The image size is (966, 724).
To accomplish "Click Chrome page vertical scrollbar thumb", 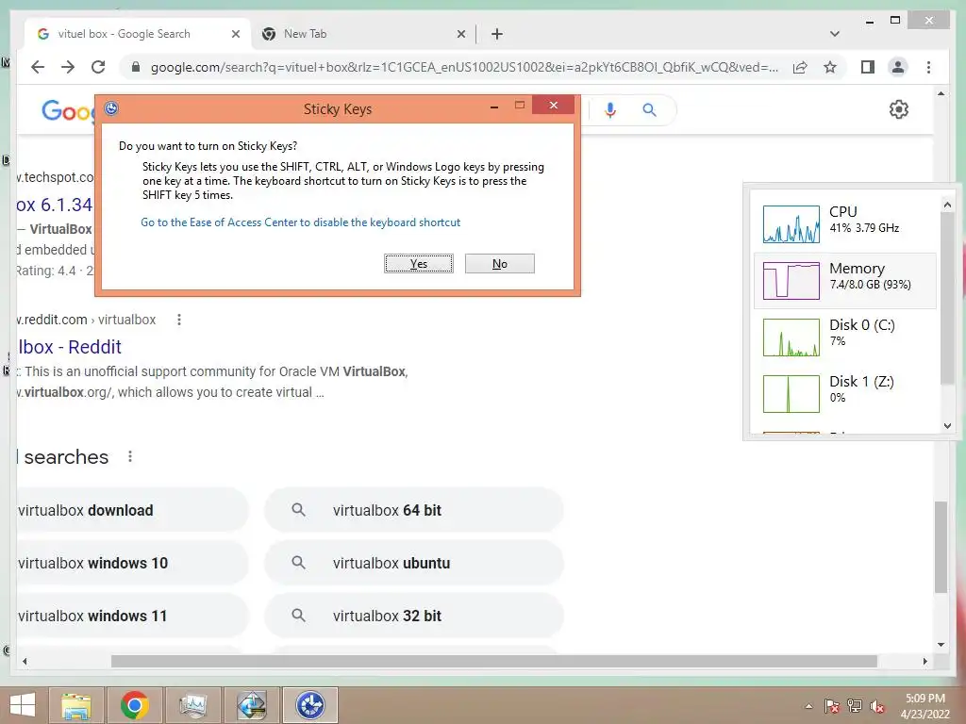I will 941,547.
